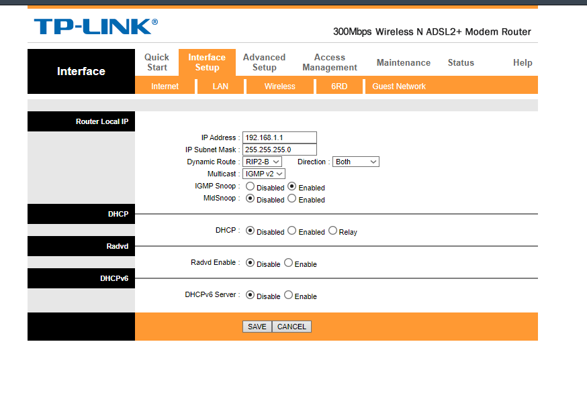This screenshot has width=587, height=401.
Task: Set Radvd Enable to Enable
Action: point(288,263)
